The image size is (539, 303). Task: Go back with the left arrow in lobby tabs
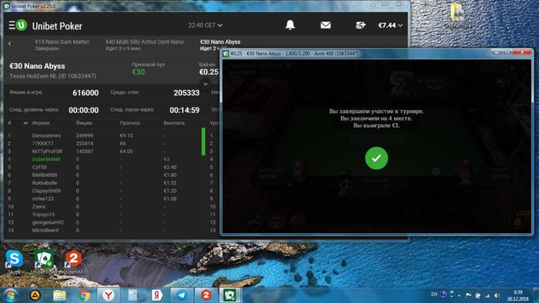[9, 44]
